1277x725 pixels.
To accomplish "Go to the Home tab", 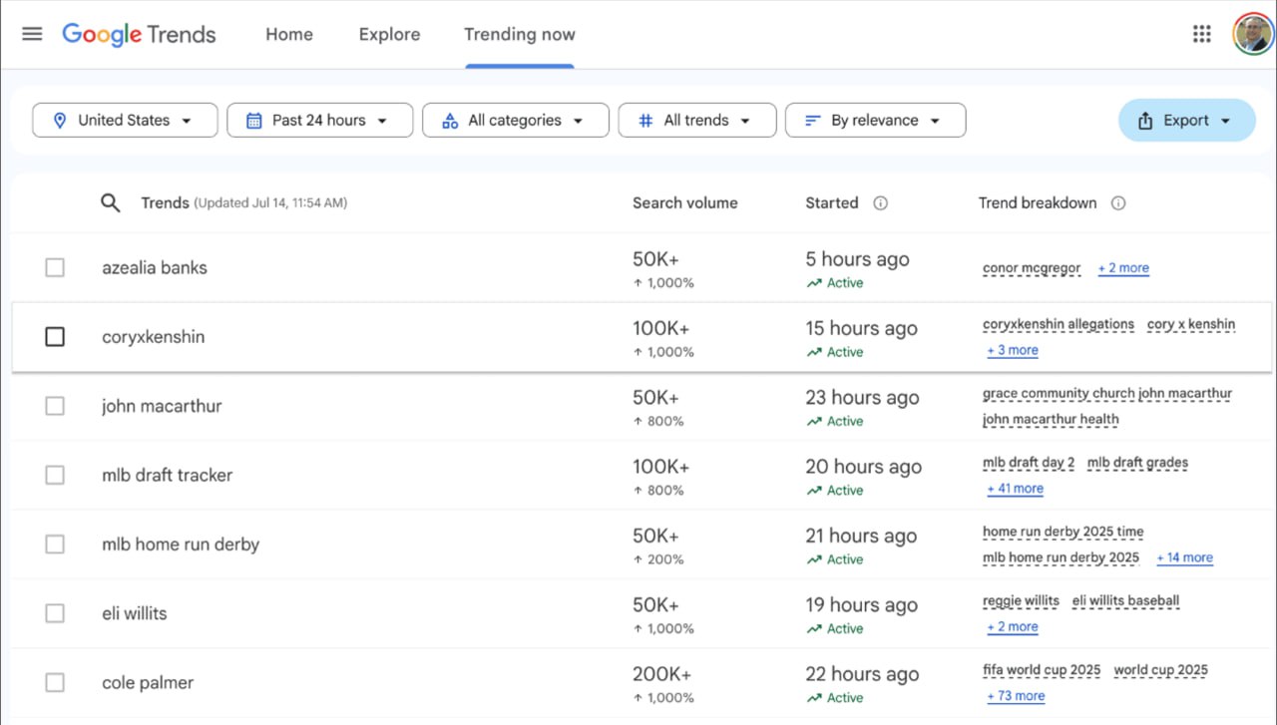I will click(289, 34).
